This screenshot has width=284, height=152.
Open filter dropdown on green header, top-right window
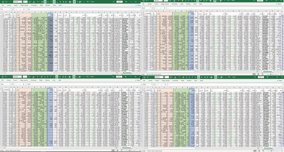click(x=174, y=14)
